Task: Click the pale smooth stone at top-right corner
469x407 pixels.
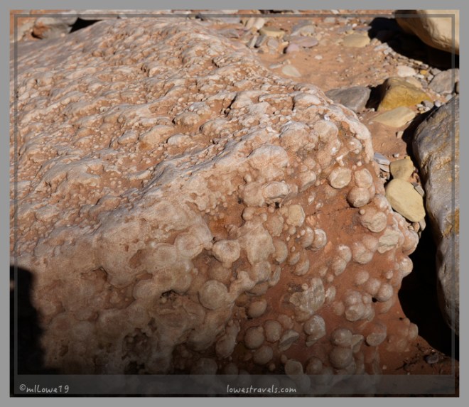Action: click(x=430, y=27)
